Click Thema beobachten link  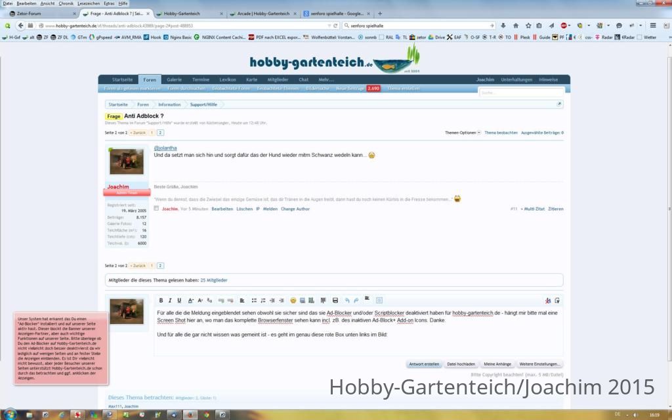[501, 133]
